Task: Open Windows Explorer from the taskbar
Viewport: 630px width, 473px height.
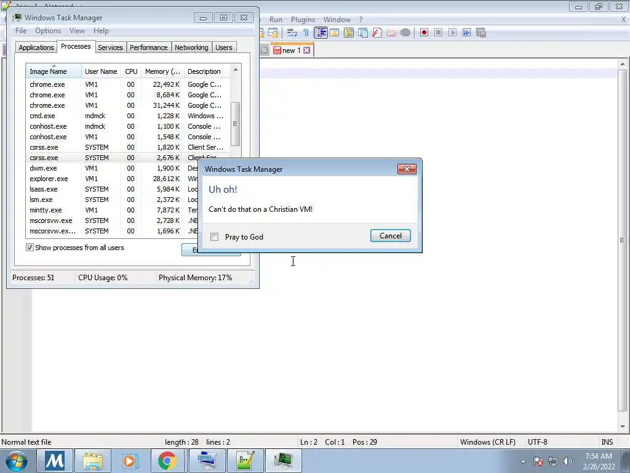Action: 93,461
